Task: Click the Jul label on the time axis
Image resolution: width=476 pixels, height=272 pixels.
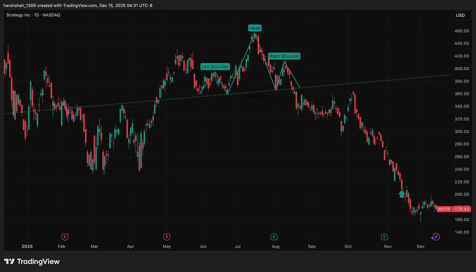Action: click(238, 247)
